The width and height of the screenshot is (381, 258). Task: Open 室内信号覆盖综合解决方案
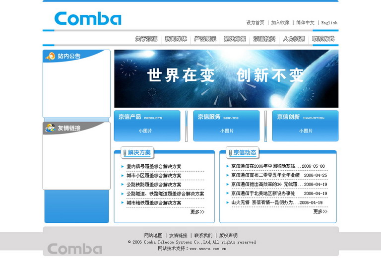[x=154, y=166]
